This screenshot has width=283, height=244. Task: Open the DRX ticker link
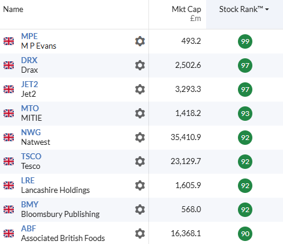click(x=29, y=60)
